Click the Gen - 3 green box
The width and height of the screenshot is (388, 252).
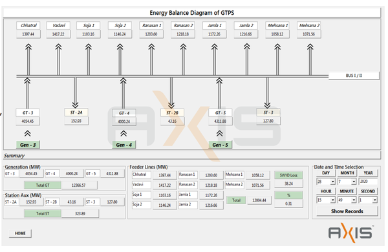coord(28,145)
